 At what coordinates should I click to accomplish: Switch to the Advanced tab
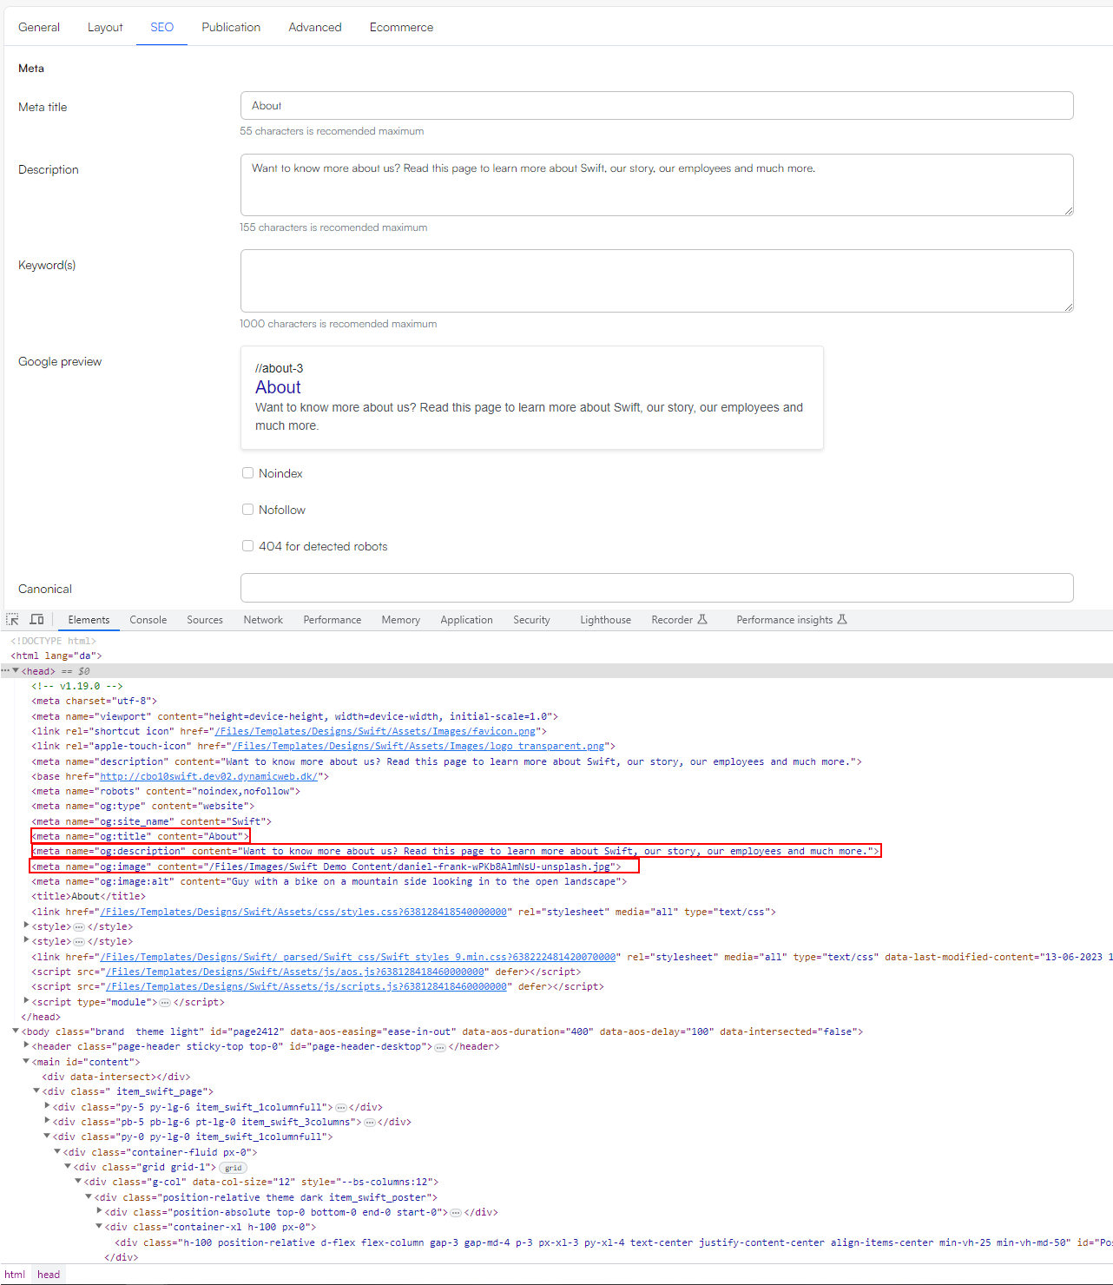point(315,27)
